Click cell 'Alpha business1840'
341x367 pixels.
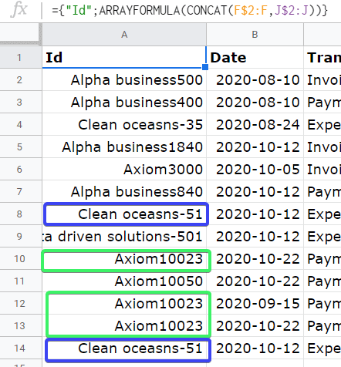(x=124, y=147)
